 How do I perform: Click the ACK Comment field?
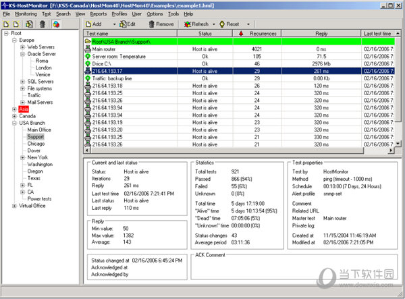tap(294, 268)
